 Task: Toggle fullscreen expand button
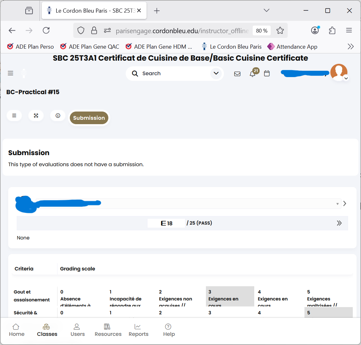36,116
